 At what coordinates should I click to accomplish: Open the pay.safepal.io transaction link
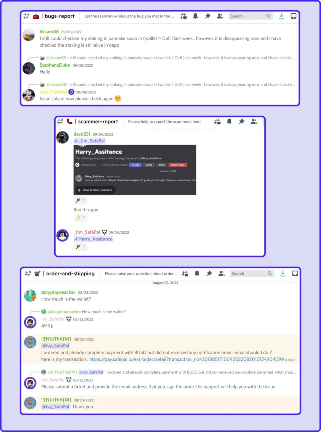tap(187, 359)
